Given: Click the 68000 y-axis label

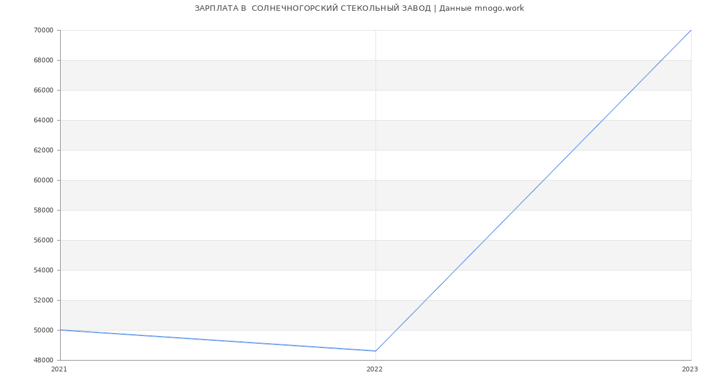Looking at the screenshot, I should tap(43, 60).
